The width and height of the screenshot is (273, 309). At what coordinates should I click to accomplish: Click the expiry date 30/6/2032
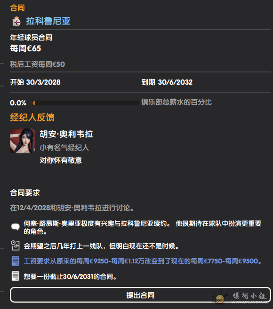tap(175, 82)
